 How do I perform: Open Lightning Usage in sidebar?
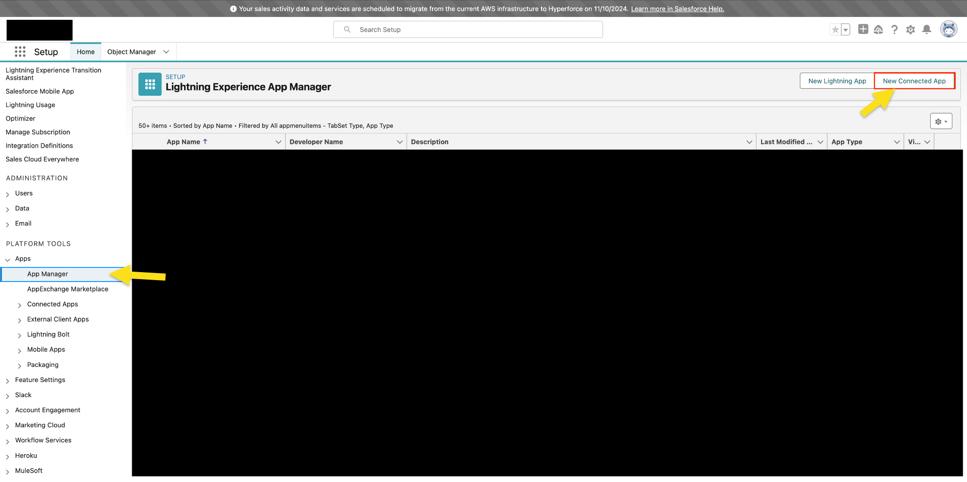click(30, 105)
